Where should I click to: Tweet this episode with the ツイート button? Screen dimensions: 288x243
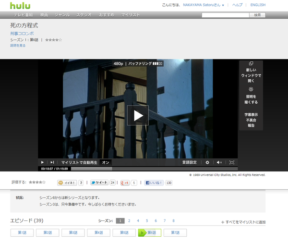[99, 182]
